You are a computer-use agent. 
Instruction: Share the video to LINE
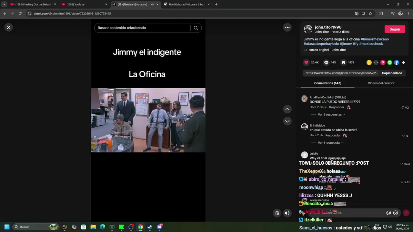pyautogui.click(x=390, y=63)
